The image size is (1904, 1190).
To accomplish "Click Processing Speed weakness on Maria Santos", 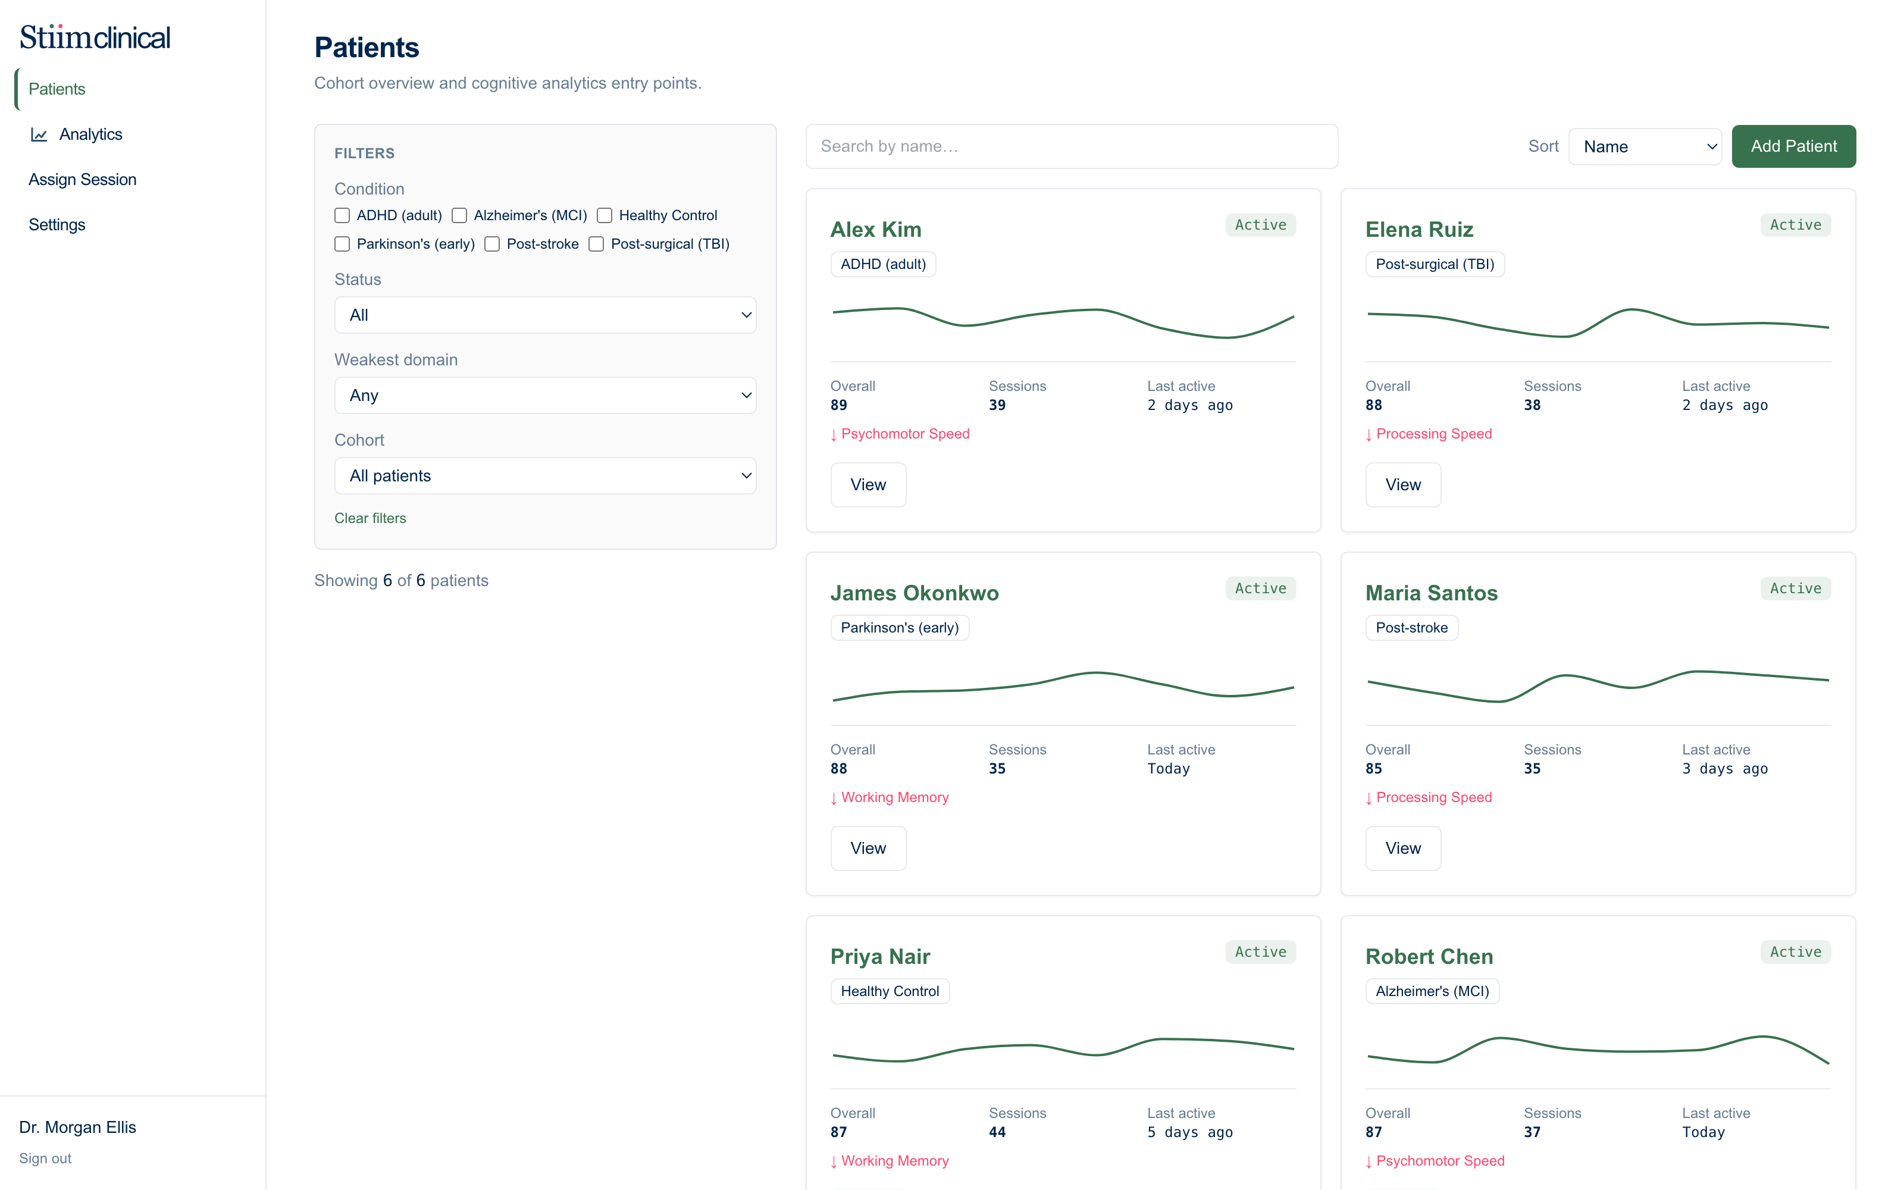I will (1429, 797).
